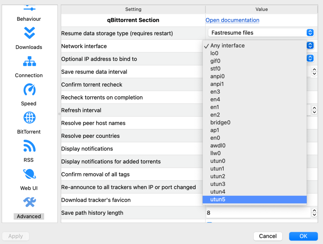
Task: Choose llw0 network interface
Action: [x=255, y=153]
